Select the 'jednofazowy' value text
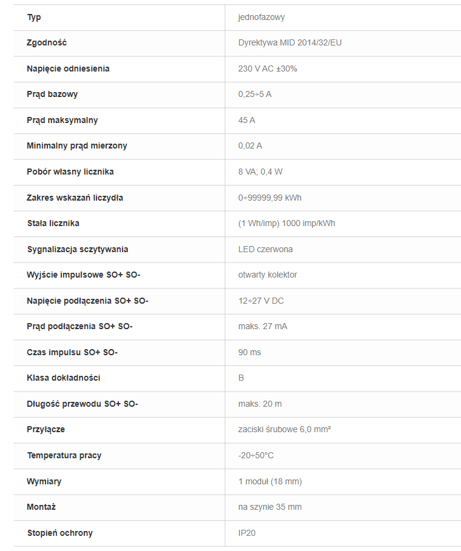 [x=261, y=17]
